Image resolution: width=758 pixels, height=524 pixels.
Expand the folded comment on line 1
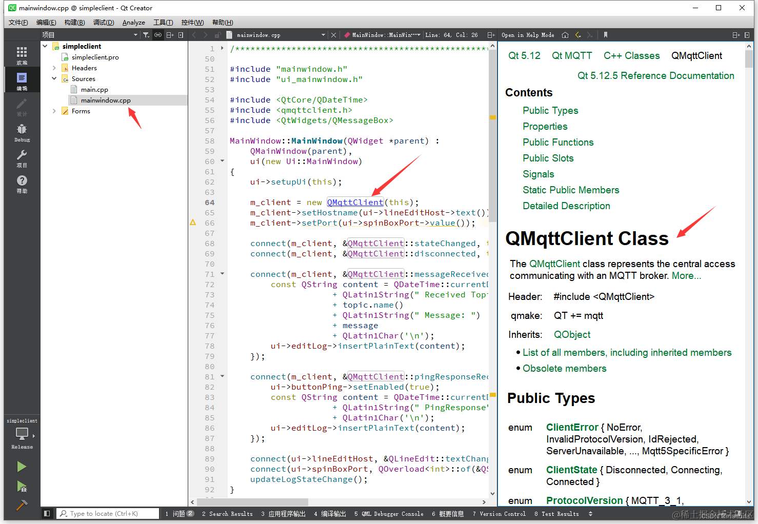222,48
